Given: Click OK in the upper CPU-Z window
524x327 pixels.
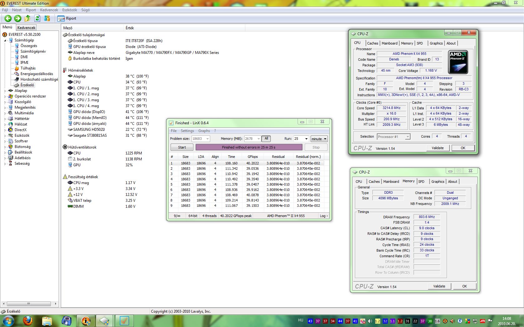Looking at the screenshot, I should click(463, 148).
